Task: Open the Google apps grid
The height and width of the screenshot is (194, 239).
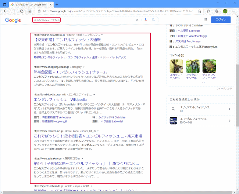Action: point(205,20)
